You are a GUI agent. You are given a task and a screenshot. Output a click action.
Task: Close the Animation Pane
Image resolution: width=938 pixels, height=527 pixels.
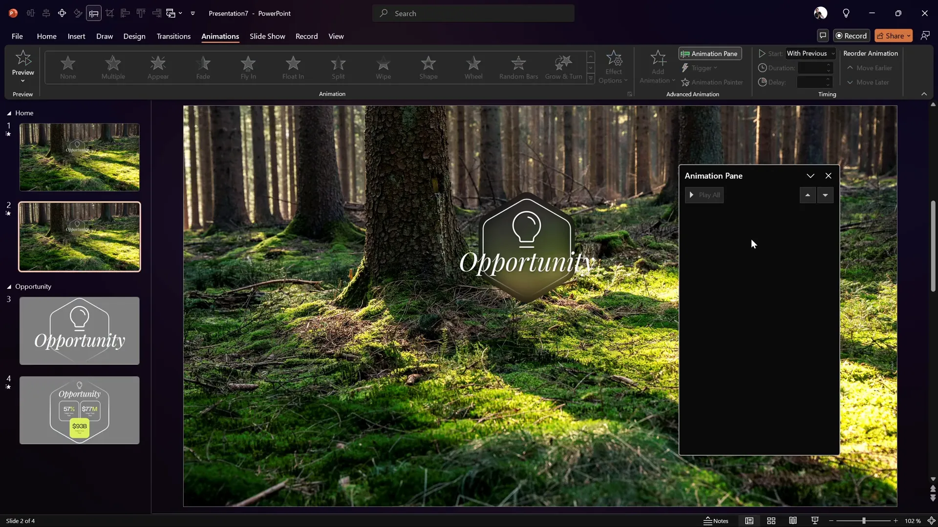click(828, 176)
